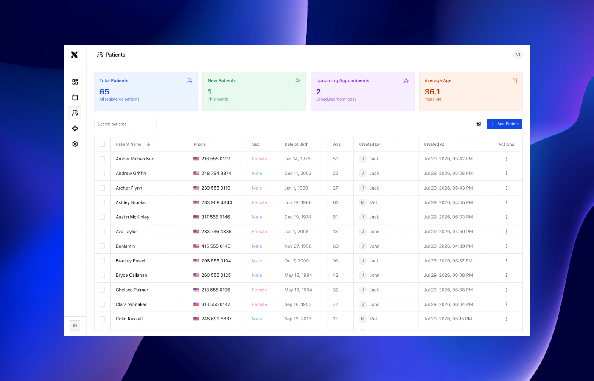This screenshot has height=381, width=594.
Task: Click the US flag for 216 555 0109
Action: click(x=196, y=159)
